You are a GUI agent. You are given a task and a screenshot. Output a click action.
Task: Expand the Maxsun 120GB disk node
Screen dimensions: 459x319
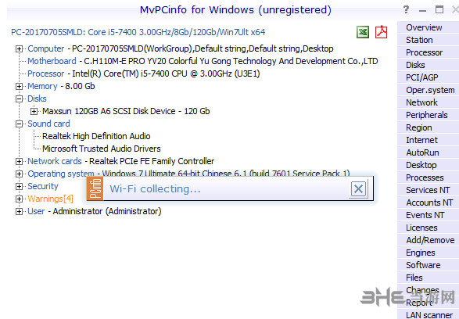pyautogui.click(x=34, y=112)
